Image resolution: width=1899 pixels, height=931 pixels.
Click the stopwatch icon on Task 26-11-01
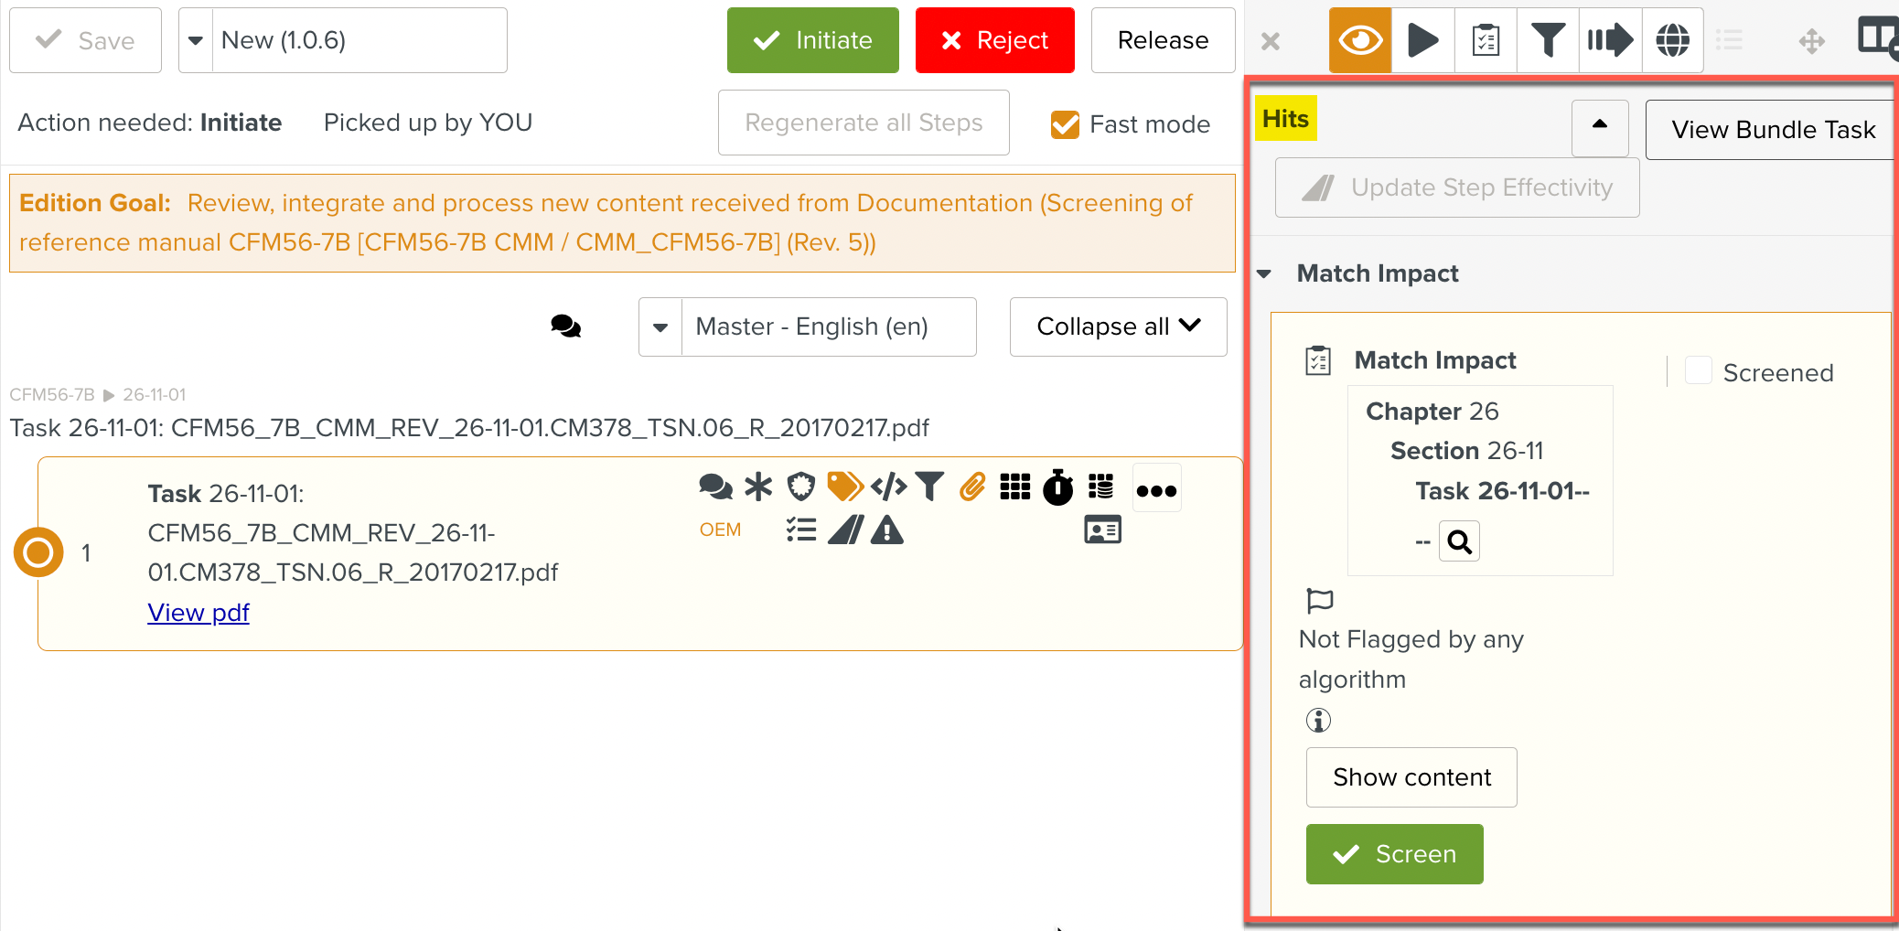coord(1058,487)
